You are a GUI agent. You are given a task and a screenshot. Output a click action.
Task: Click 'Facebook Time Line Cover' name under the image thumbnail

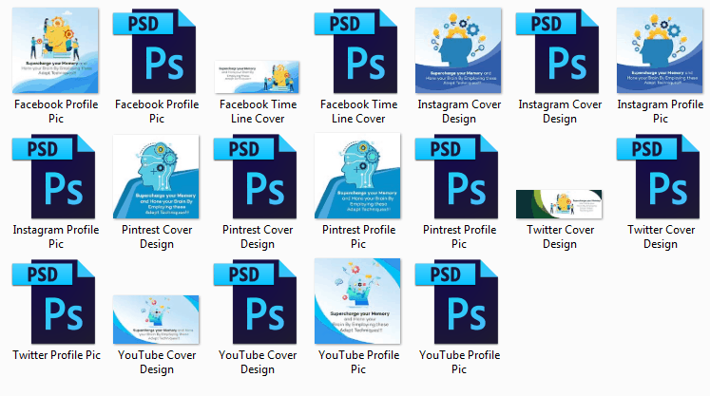[x=258, y=111]
